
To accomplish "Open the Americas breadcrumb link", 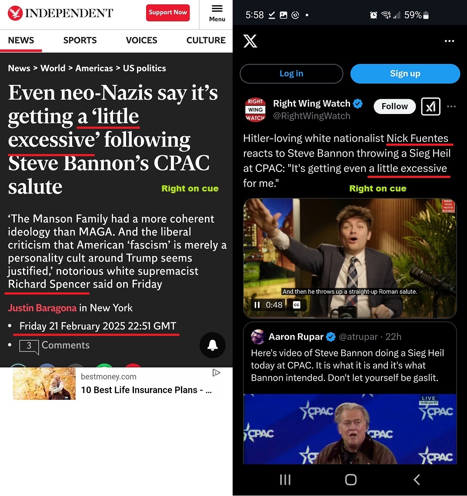I will [94, 68].
